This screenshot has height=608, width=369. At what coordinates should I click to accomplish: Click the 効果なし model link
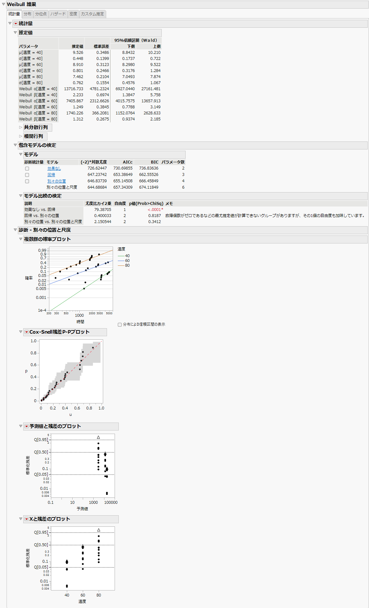click(54, 169)
